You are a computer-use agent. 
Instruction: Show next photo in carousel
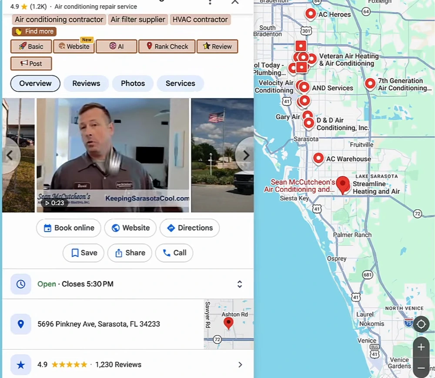pos(245,155)
